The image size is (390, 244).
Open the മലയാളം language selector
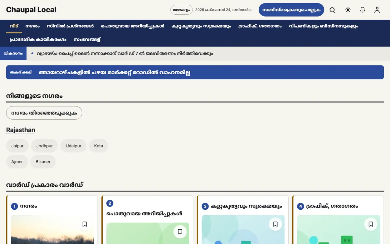(181, 10)
